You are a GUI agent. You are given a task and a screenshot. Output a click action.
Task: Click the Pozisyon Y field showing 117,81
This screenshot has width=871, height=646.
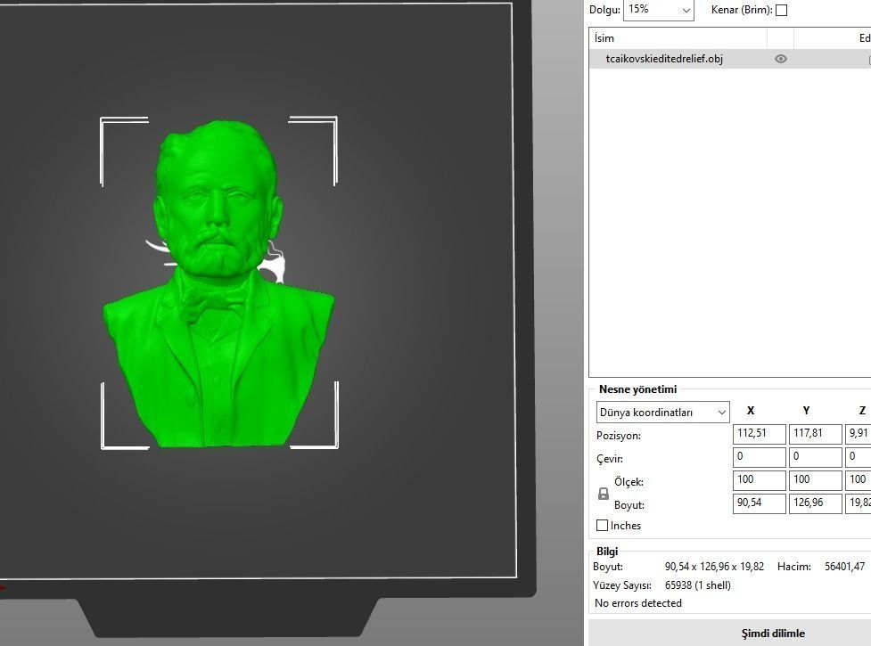coord(814,435)
